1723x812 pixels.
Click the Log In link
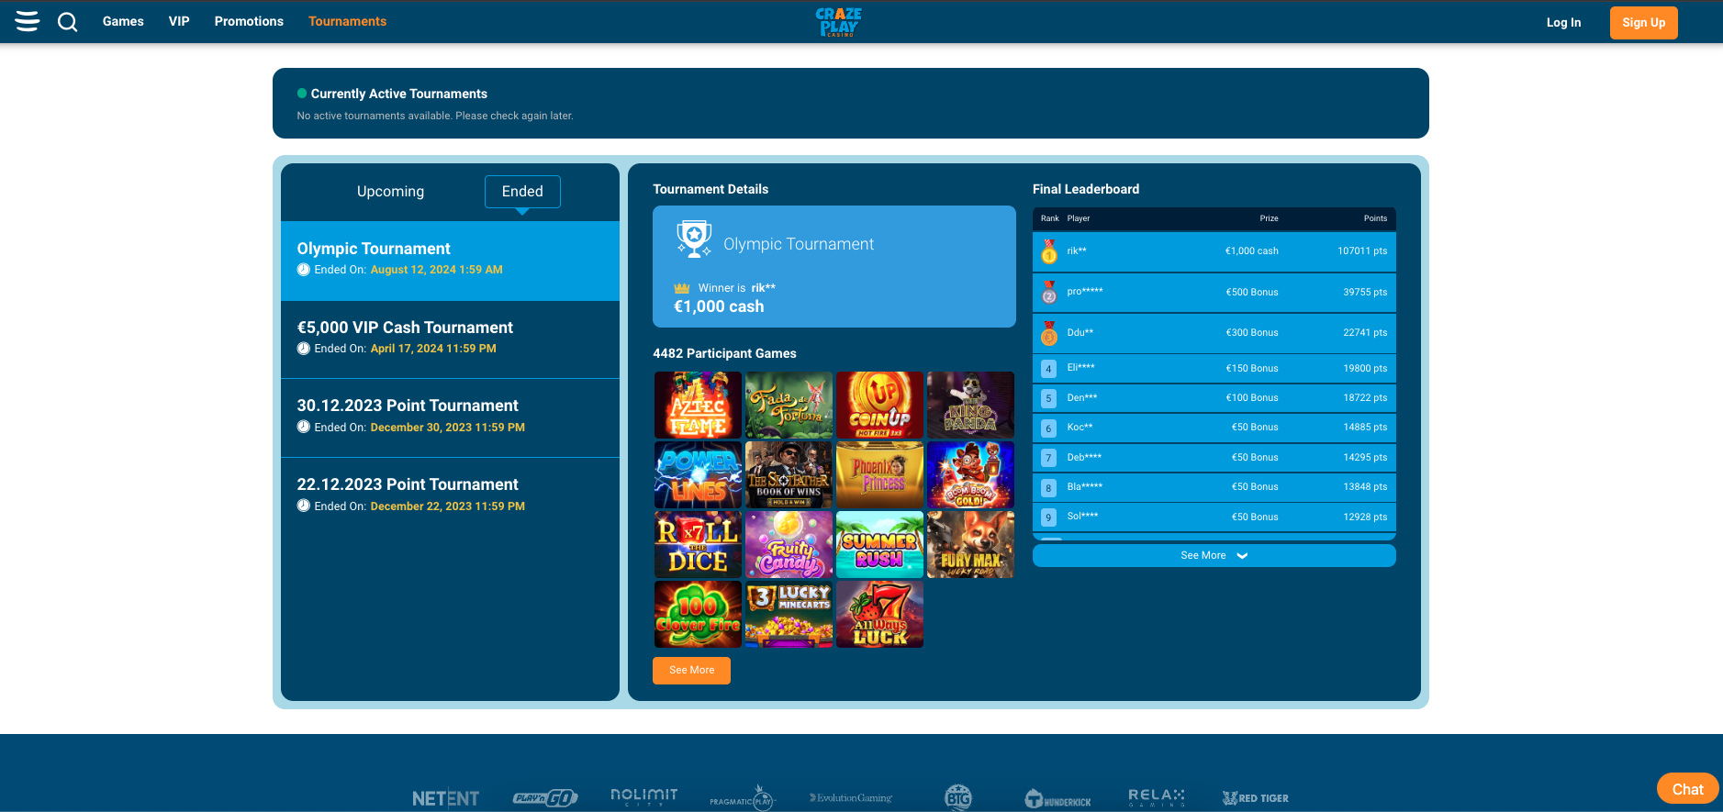[1563, 23]
